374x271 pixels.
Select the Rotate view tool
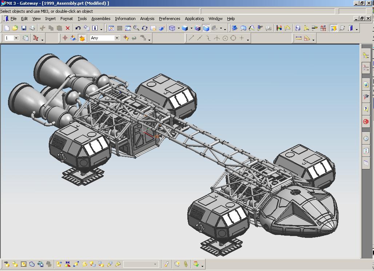[x=145, y=28]
